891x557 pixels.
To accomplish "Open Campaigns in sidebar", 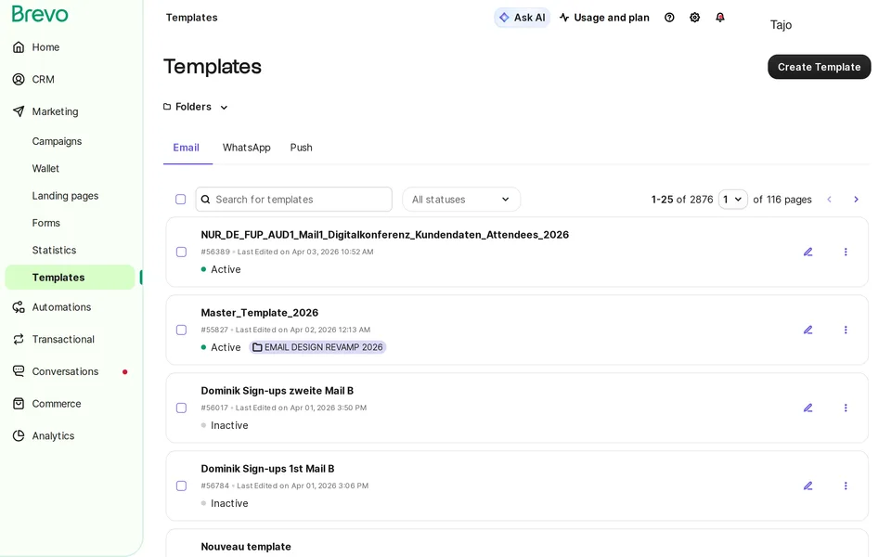I will coord(57,141).
